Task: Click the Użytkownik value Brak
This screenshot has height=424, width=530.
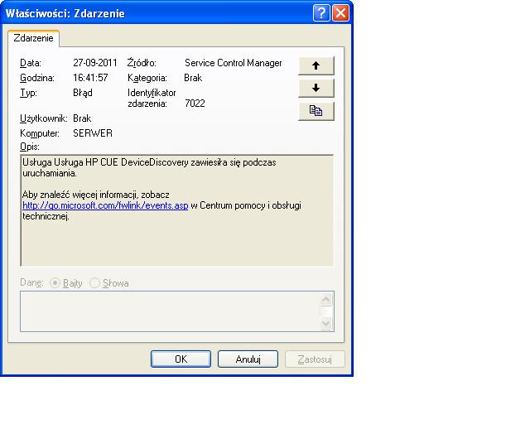Action: (x=82, y=118)
